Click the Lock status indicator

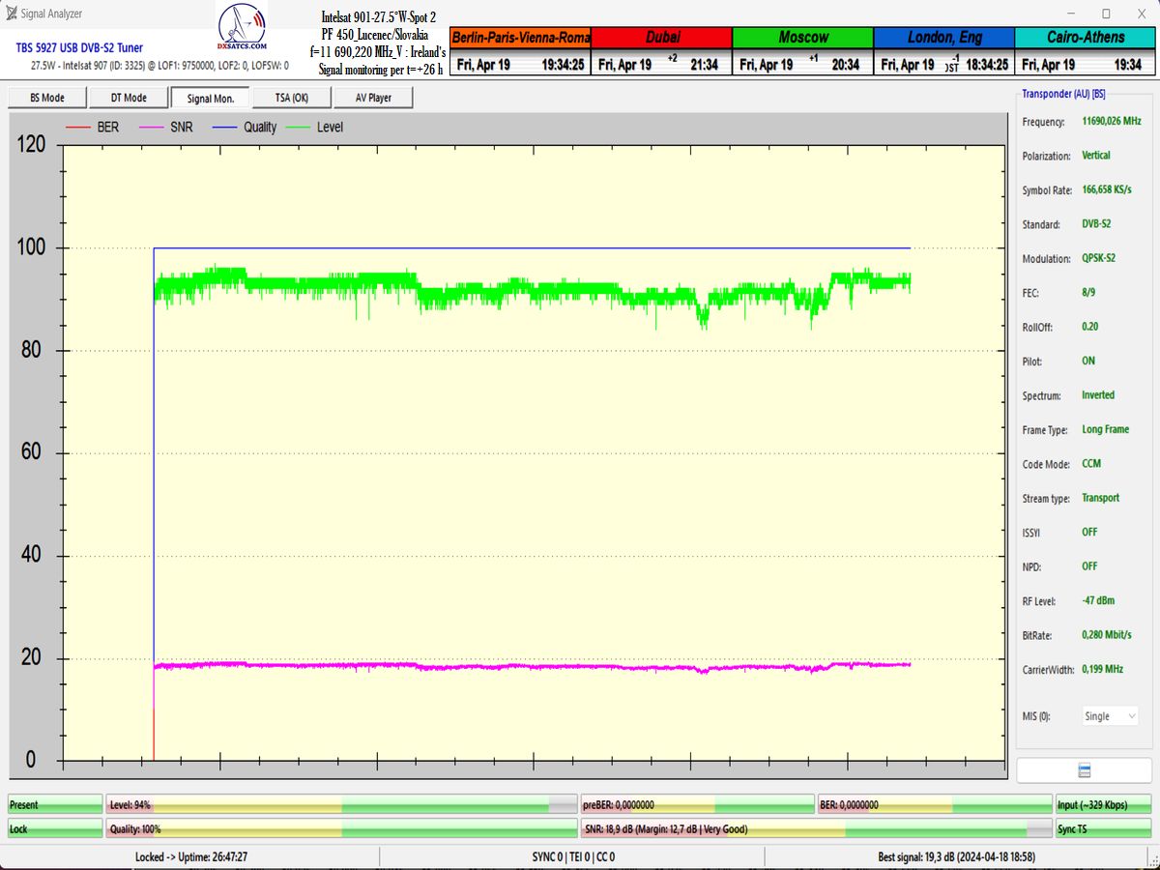(x=55, y=829)
